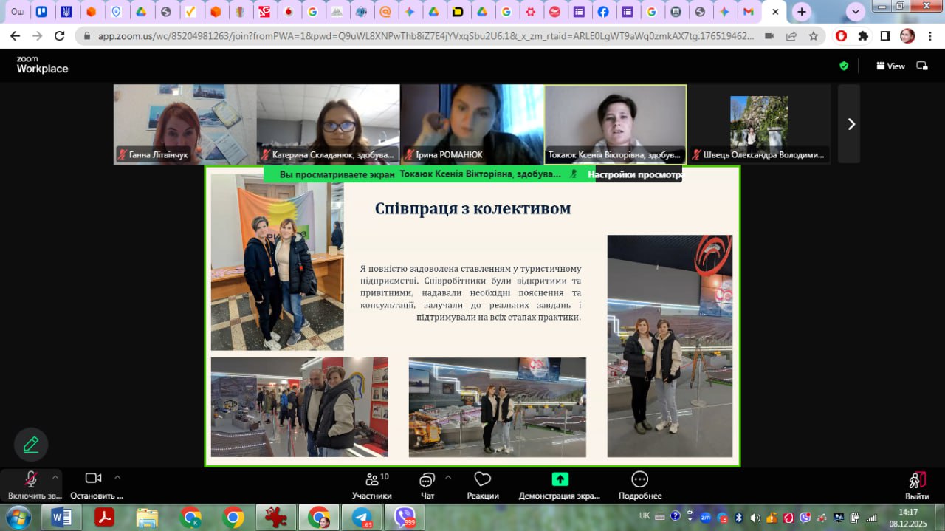Open the View layout menu

pyautogui.click(x=890, y=66)
